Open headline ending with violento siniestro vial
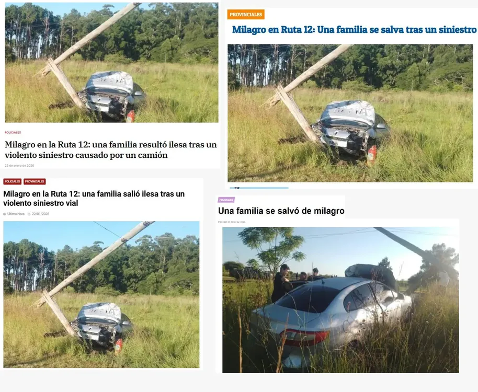The height and width of the screenshot is (392, 478). tap(94, 198)
